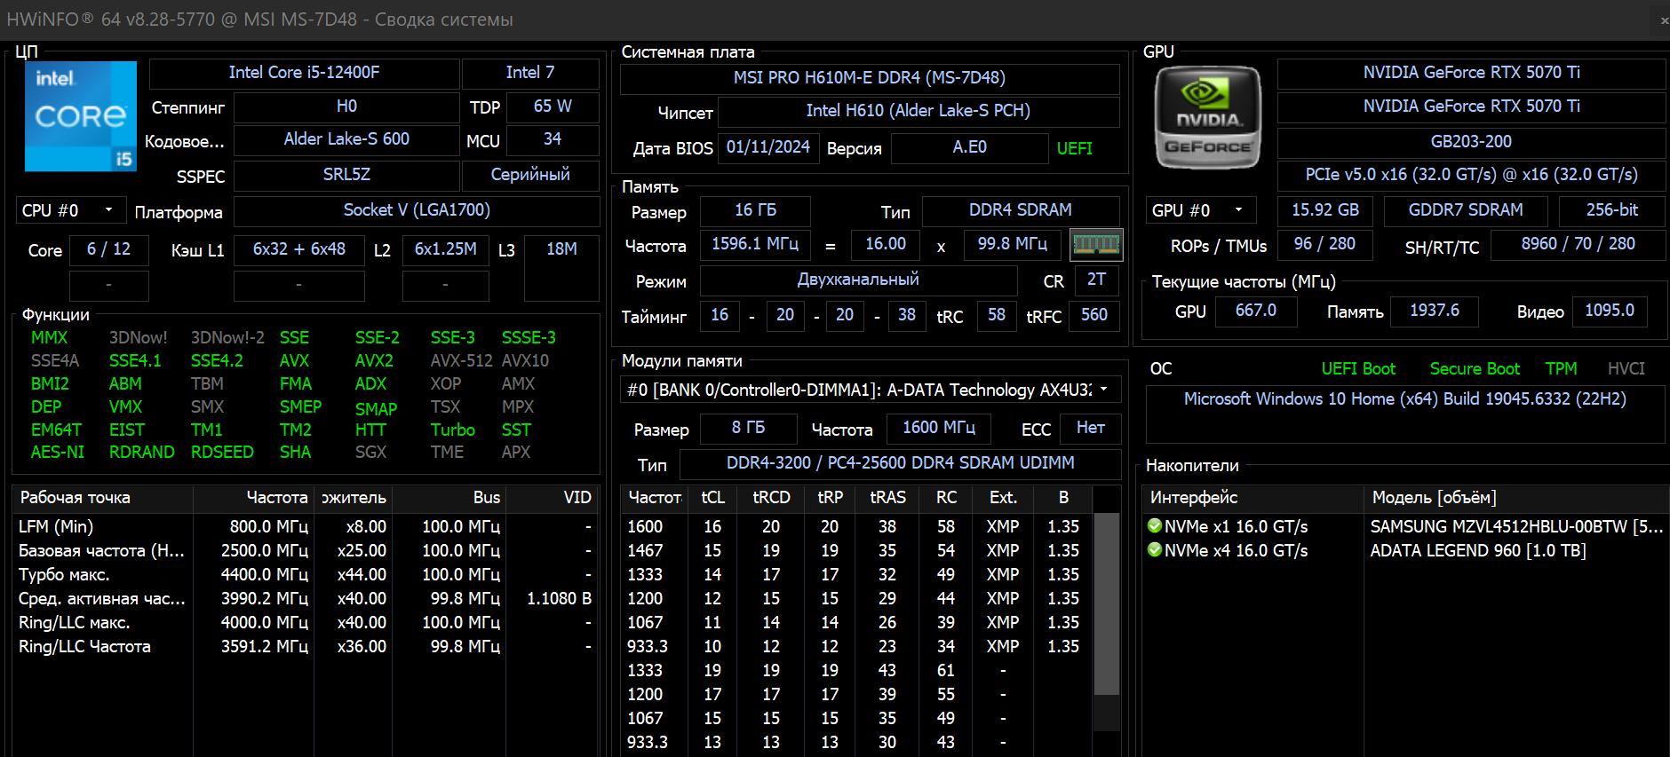1670x757 pixels.
Task: Click the 8960 / 70 / 280 shader value
Action: pyautogui.click(x=1578, y=244)
